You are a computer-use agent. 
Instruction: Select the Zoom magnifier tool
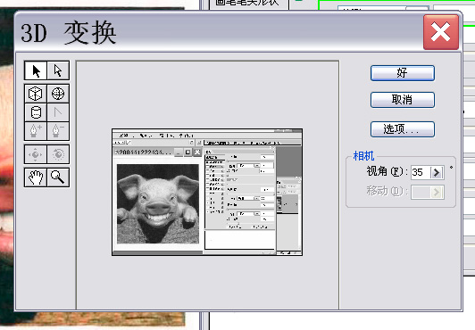58,177
